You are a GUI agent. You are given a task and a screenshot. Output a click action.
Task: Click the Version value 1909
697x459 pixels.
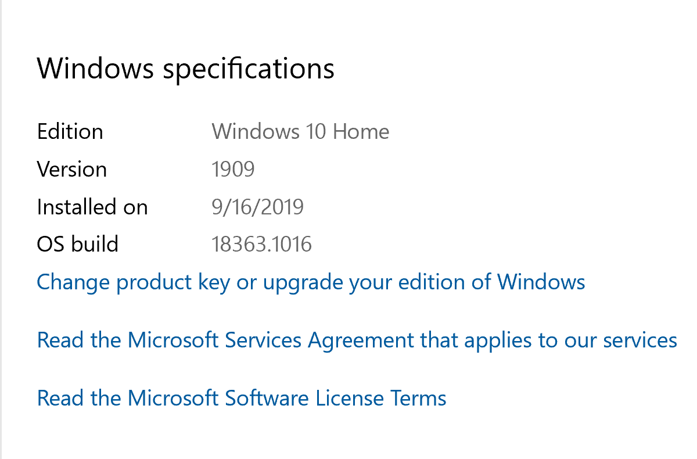tap(235, 168)
